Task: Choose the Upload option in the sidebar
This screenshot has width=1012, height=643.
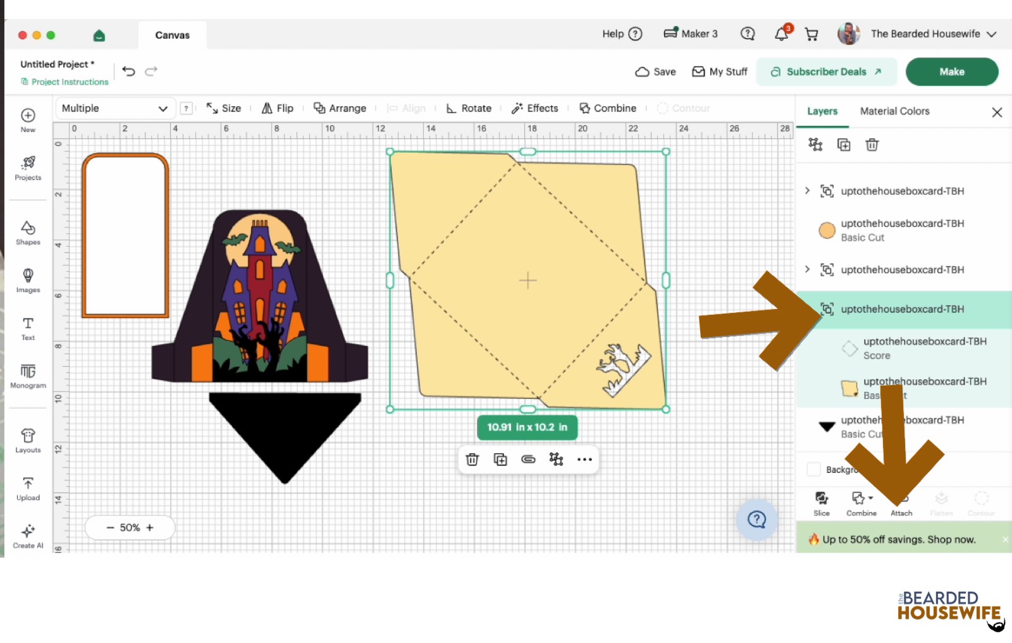Action: (28, 489)
